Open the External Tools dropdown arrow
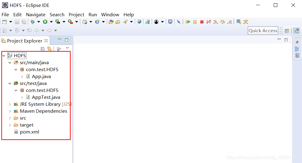 click(x=76, y=22)
